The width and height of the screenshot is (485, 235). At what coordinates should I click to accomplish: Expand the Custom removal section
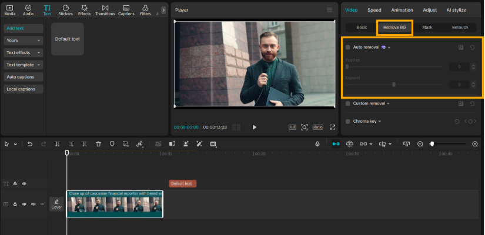[x=388, y=103]
